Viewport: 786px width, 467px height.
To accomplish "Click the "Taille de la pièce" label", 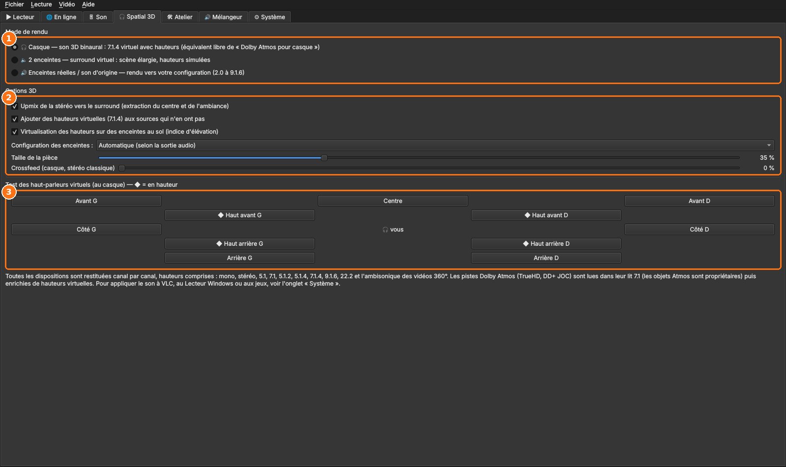I will [34, 158].
